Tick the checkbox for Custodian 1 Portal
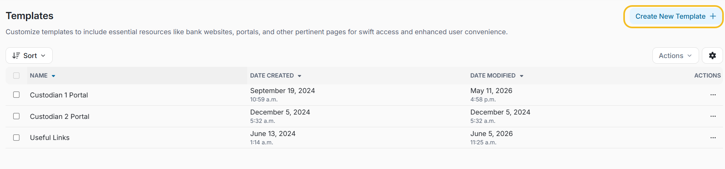 [16, 95]
